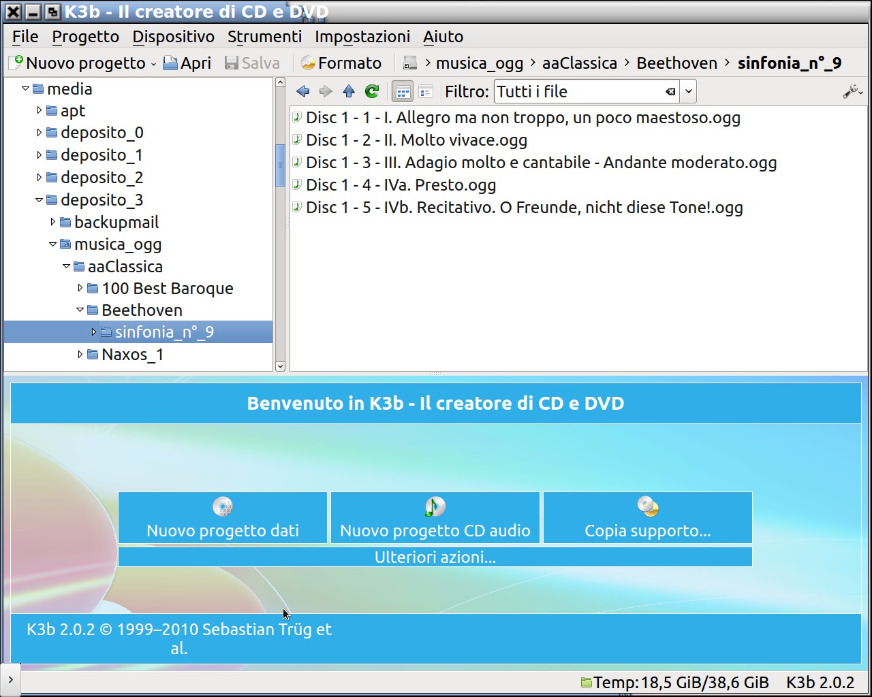
Task: Click the Filtro combo box field
Action: point(587,91)
